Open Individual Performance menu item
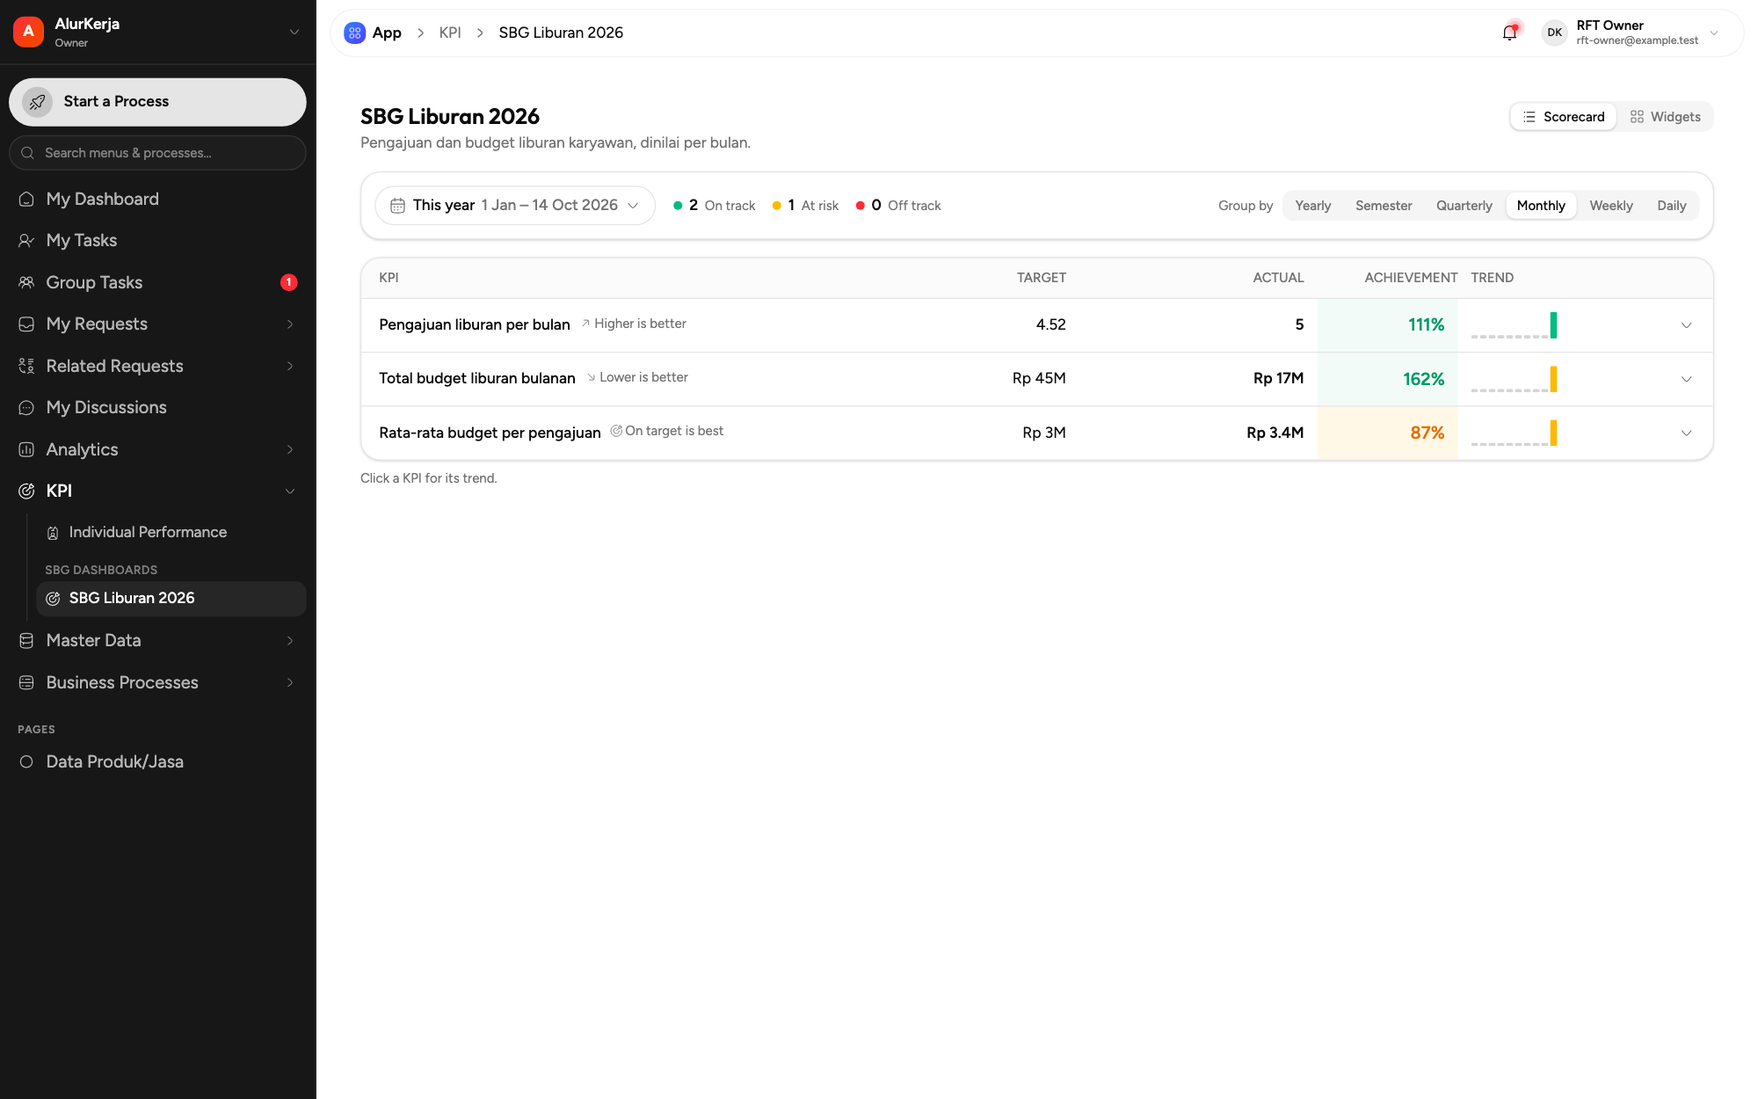 pos(171,533)
